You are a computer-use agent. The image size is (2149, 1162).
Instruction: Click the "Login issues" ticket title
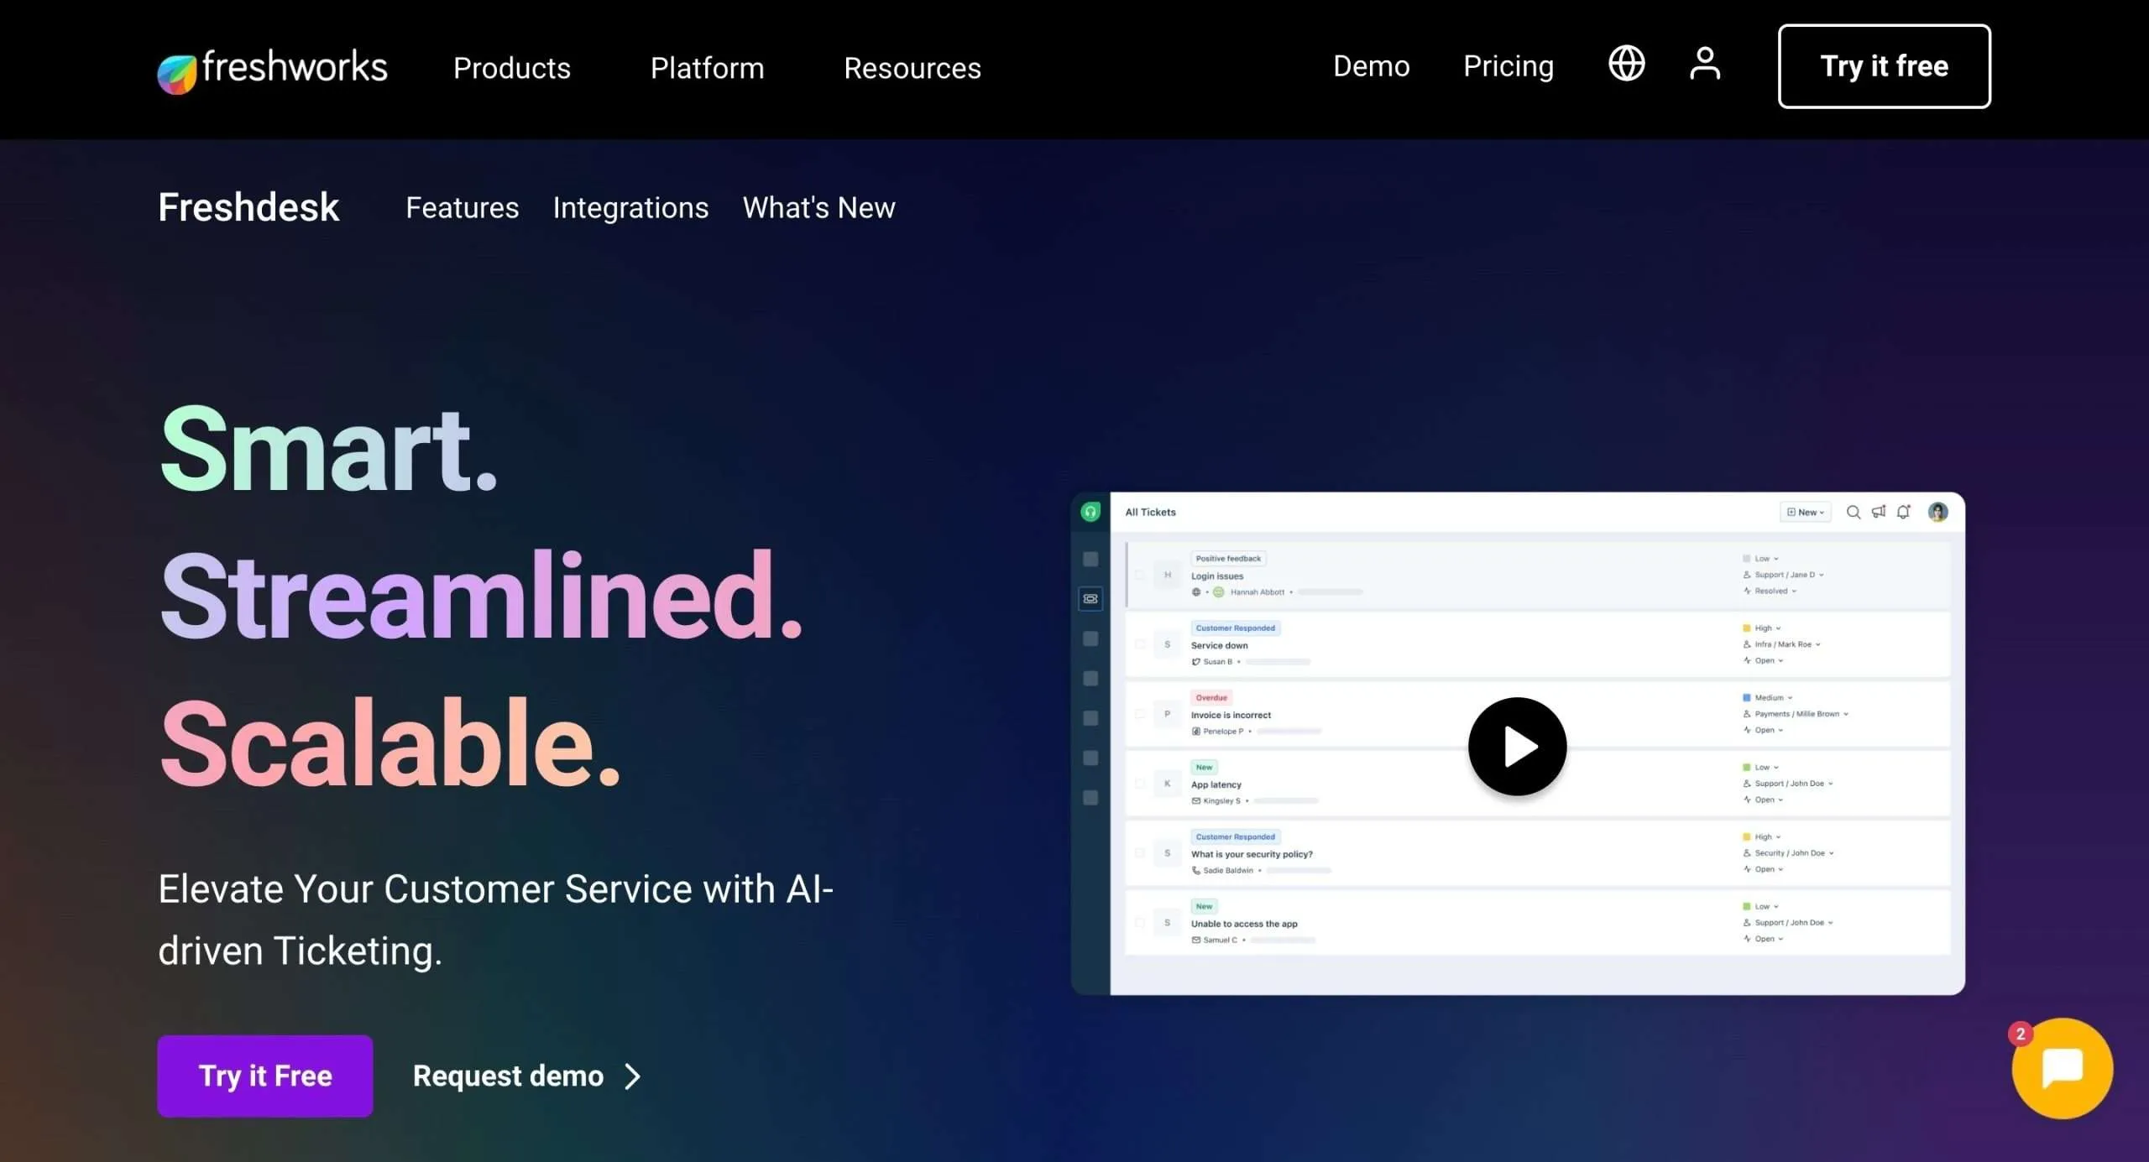point(1217,576)
